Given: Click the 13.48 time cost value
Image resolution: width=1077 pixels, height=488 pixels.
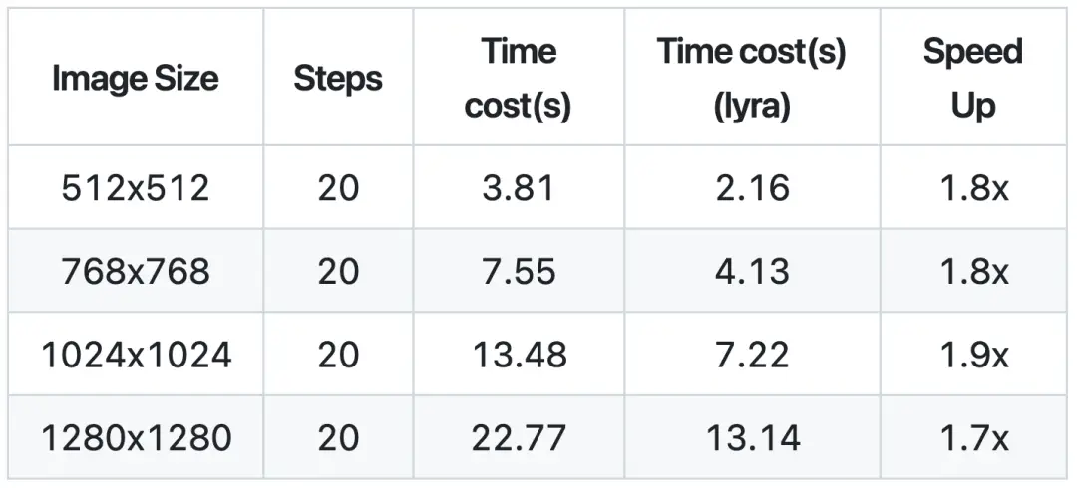Looking at the screenshot, I should pyautogui.click(x=518, y=355).
